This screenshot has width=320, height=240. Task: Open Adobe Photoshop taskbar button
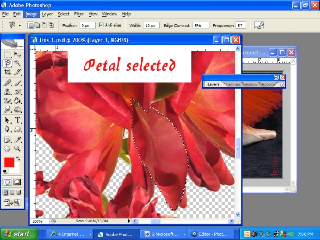click(116, 234)
